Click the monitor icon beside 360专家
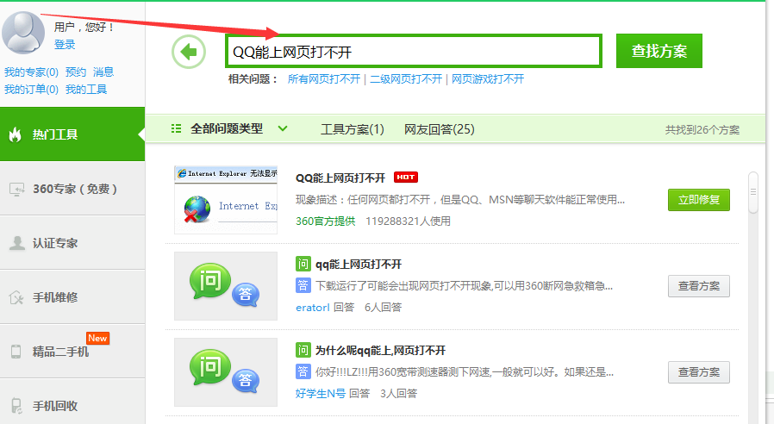 click(x=16, y=189)
